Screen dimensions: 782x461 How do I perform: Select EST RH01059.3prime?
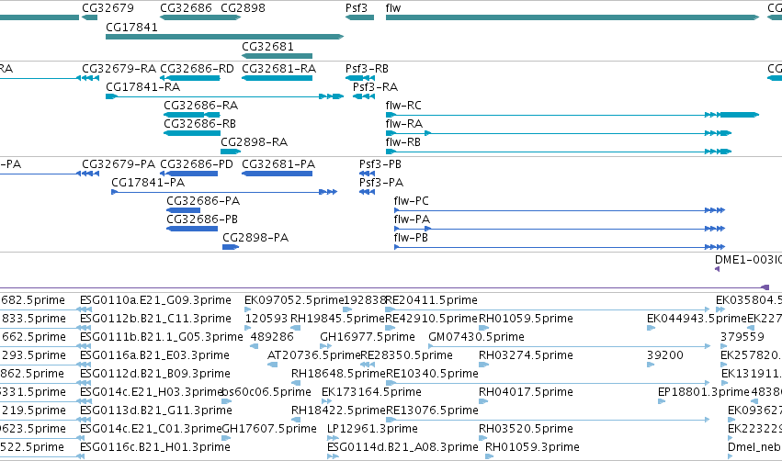click(x=532, y=447)
